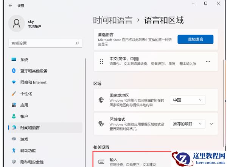This screenshot has width=227, height=167.
Task: Minimize the Settings window
Action: 193,3
